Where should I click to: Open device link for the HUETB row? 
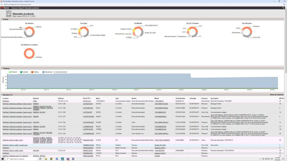pyautogui.click(x=88, y=140)
